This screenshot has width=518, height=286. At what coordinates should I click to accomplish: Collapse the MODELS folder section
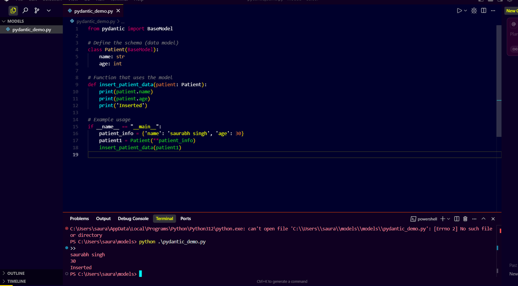point(32,21)
